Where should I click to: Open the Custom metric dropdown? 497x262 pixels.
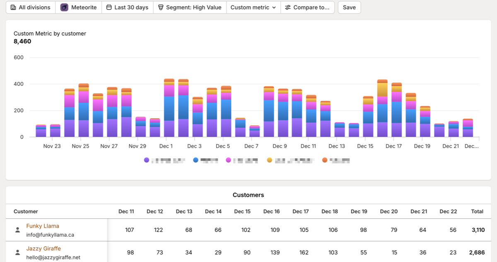pyautogui.click(x=253, y=7)
